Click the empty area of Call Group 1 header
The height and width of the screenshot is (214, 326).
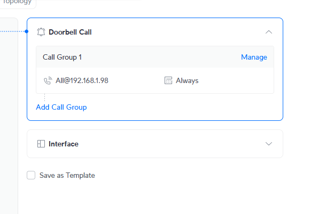point(160,57)
